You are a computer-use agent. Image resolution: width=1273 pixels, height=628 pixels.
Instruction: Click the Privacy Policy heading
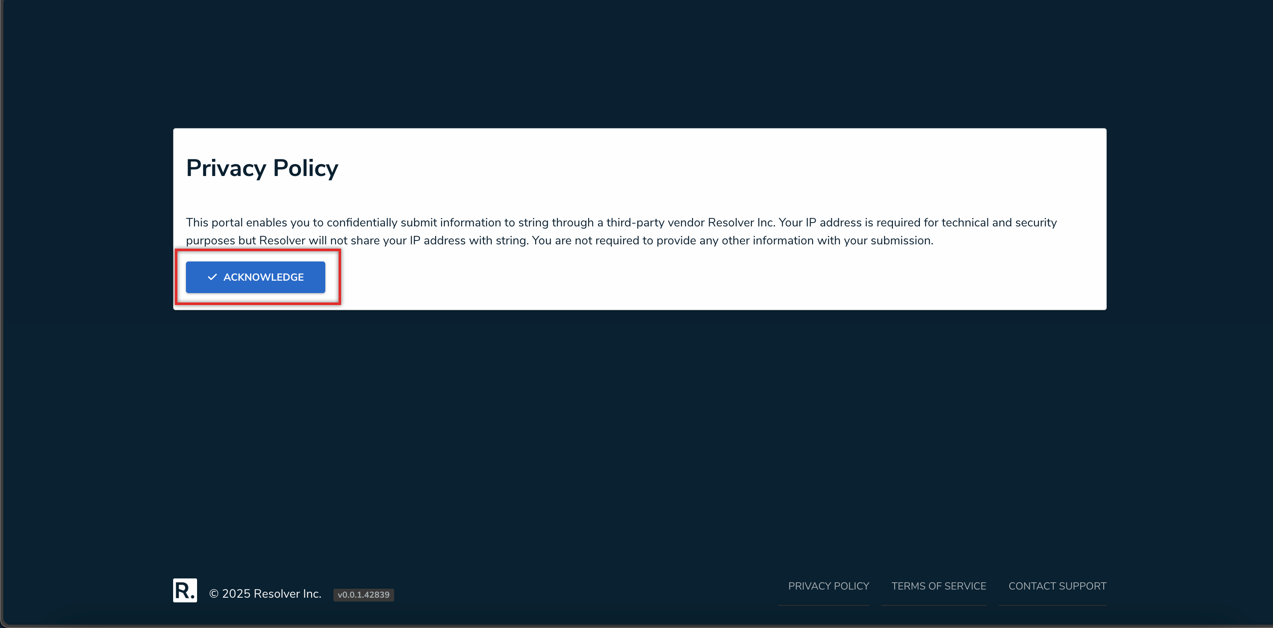pos(262,168)
